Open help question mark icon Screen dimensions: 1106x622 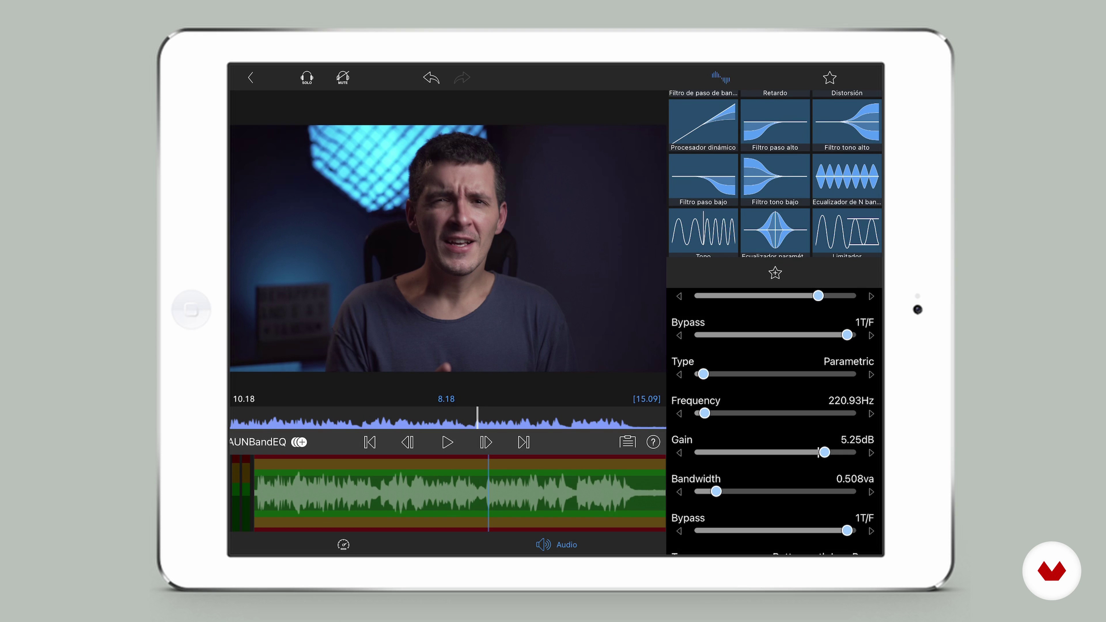click(653, 442)
